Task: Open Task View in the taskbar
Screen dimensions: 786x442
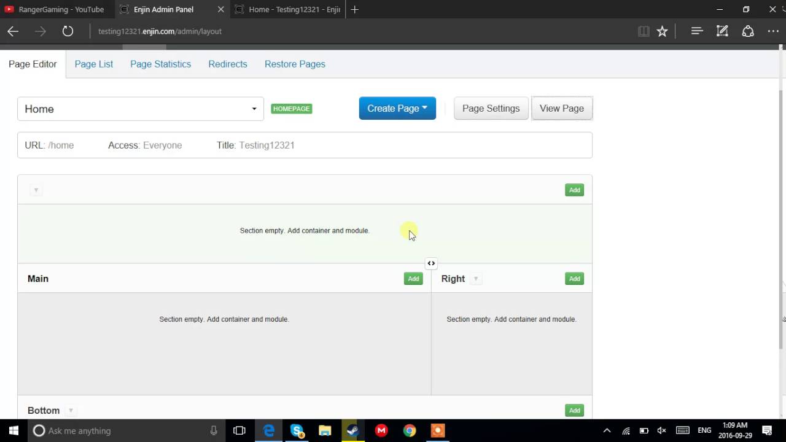Action: (x=239, y=430)
